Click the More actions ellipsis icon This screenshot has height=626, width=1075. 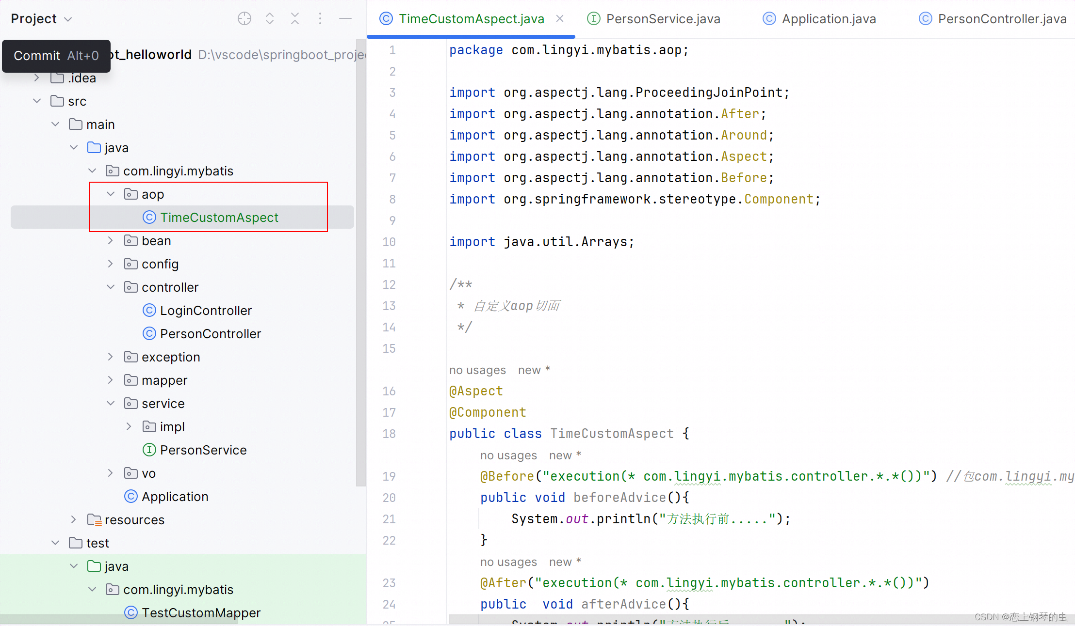[x=320, y=18]
